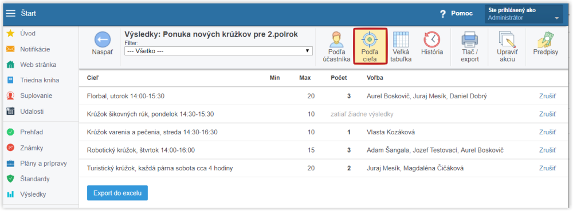Click the Export do excelu button
Screen dimensions: 573x211
tap(117, 193)
